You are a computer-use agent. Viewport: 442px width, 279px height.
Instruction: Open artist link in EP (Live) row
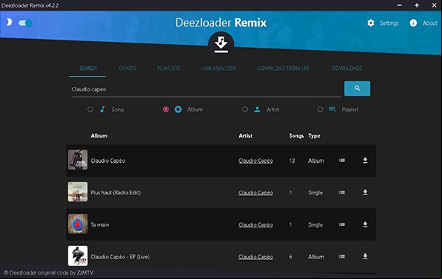[255, 257]
